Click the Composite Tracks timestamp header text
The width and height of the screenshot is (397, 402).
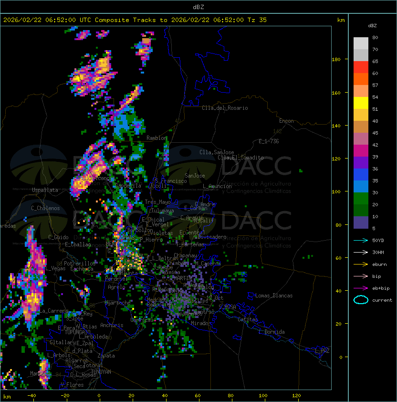[x=135, y=20]
